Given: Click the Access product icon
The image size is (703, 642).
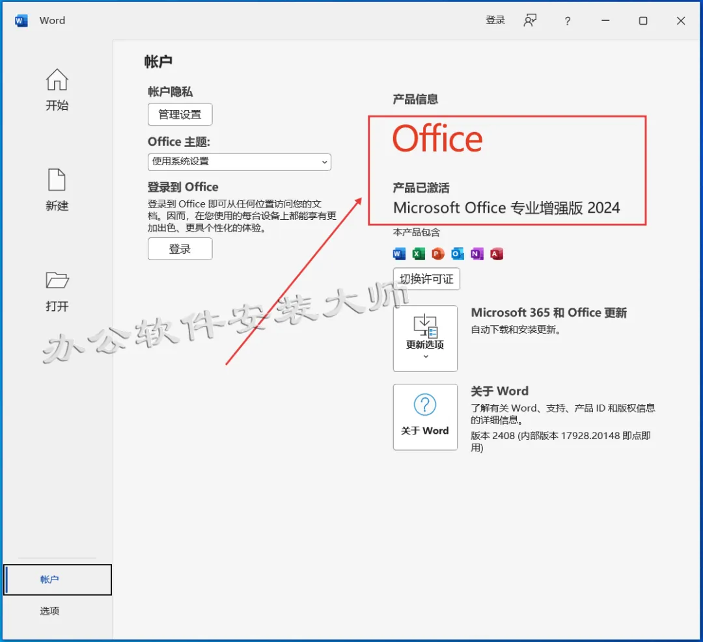Looking at the screenshot, I should point(496,254).
